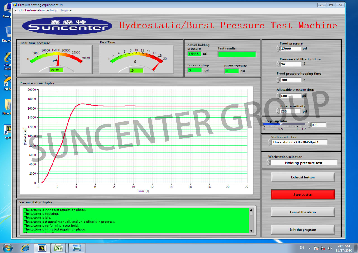Click the Burst Pressure value indicator
This screenshot has width=358, height=253.
[232, 71]
